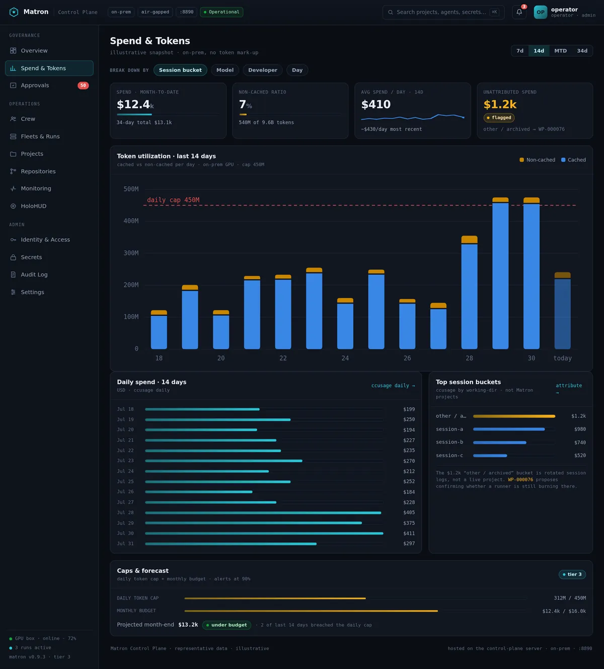
Task: Click the Monthly Budget progress bar
Action: pyautogui.click(x=355, y=611)
